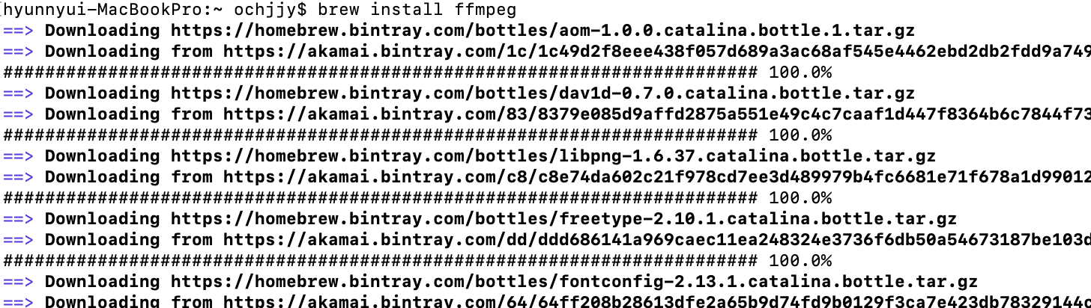Click the blue arrow before dav1d download line
This screenshot has width=1091, height=308.
point(18,93)
